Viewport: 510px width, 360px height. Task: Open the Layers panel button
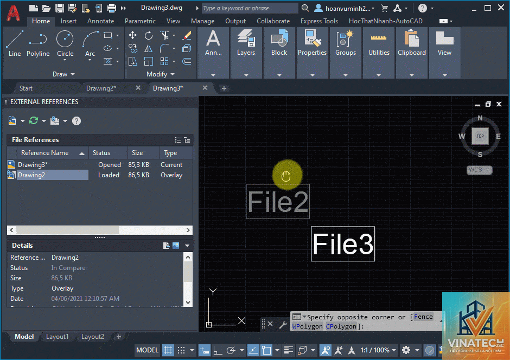click(x=246, y=52)
